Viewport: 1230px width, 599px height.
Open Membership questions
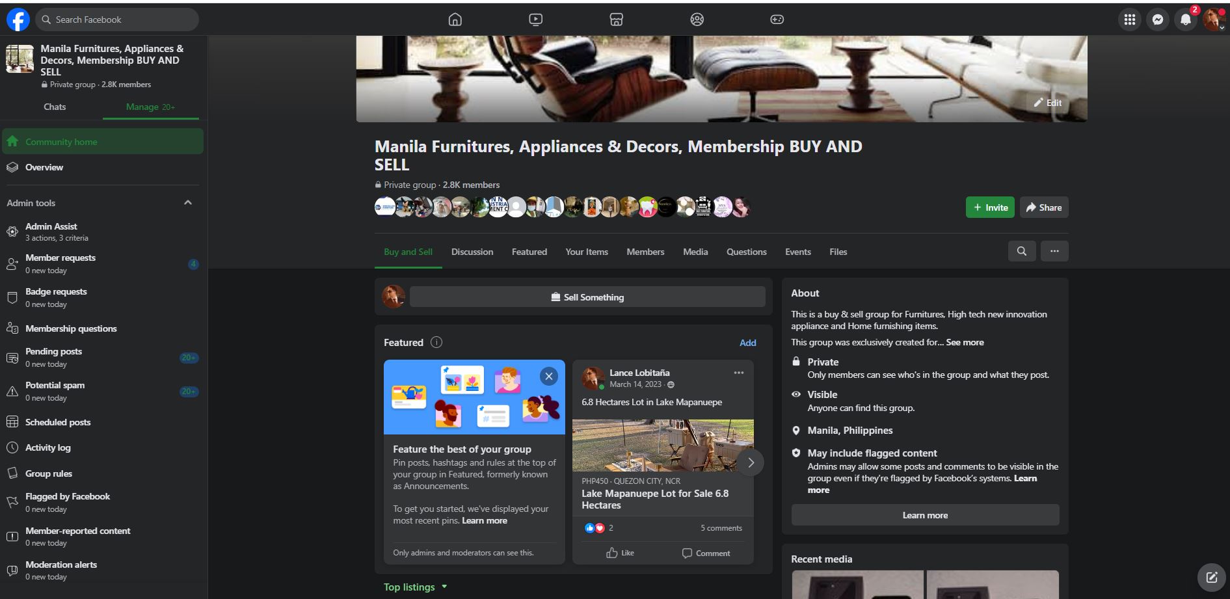click(103, 328)
